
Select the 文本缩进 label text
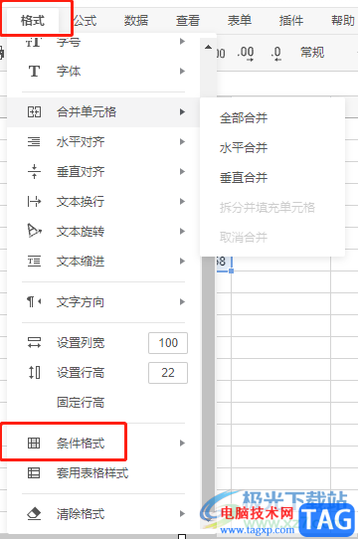coord(81,262)
